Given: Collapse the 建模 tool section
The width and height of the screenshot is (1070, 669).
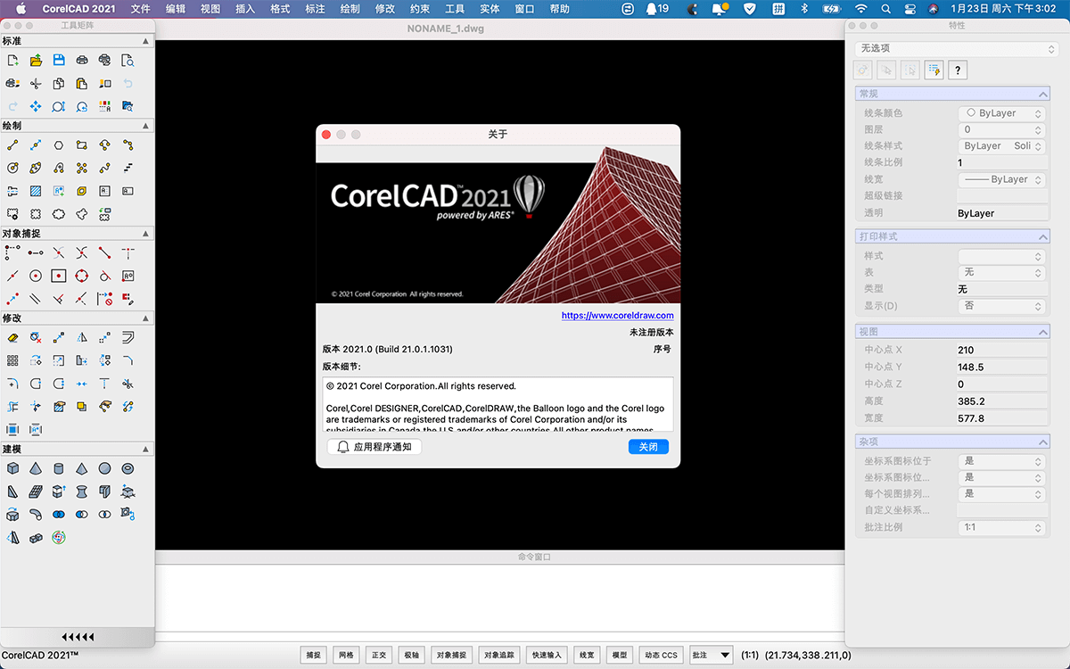Looking at the screenshot, I should point(146,449).
